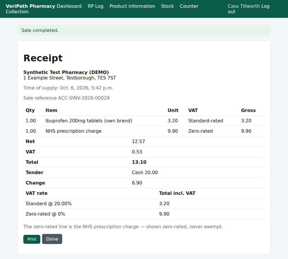Screen dimensions: 288x259
Task: Select the Change amount 6.90
Action: pos(137,183)
